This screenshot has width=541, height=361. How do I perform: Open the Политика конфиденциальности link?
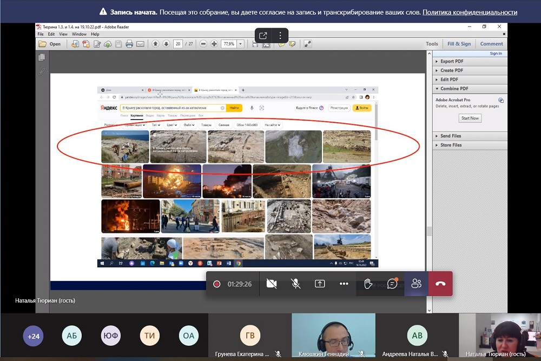pyautogui.click(x=470, y=12)
